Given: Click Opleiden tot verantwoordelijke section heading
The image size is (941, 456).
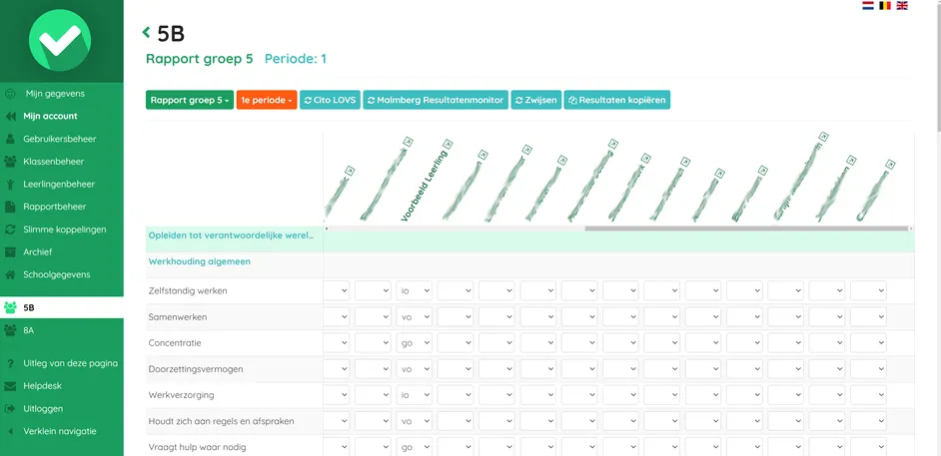Looking at the screenshot, I should pyautogui.click(x=231, y=235).
